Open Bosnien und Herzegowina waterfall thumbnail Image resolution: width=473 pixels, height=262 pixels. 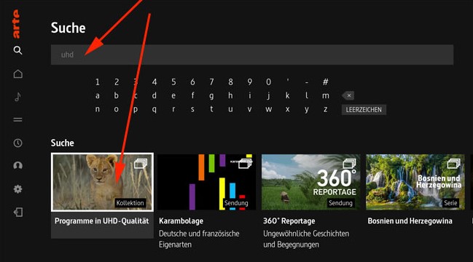415,182
